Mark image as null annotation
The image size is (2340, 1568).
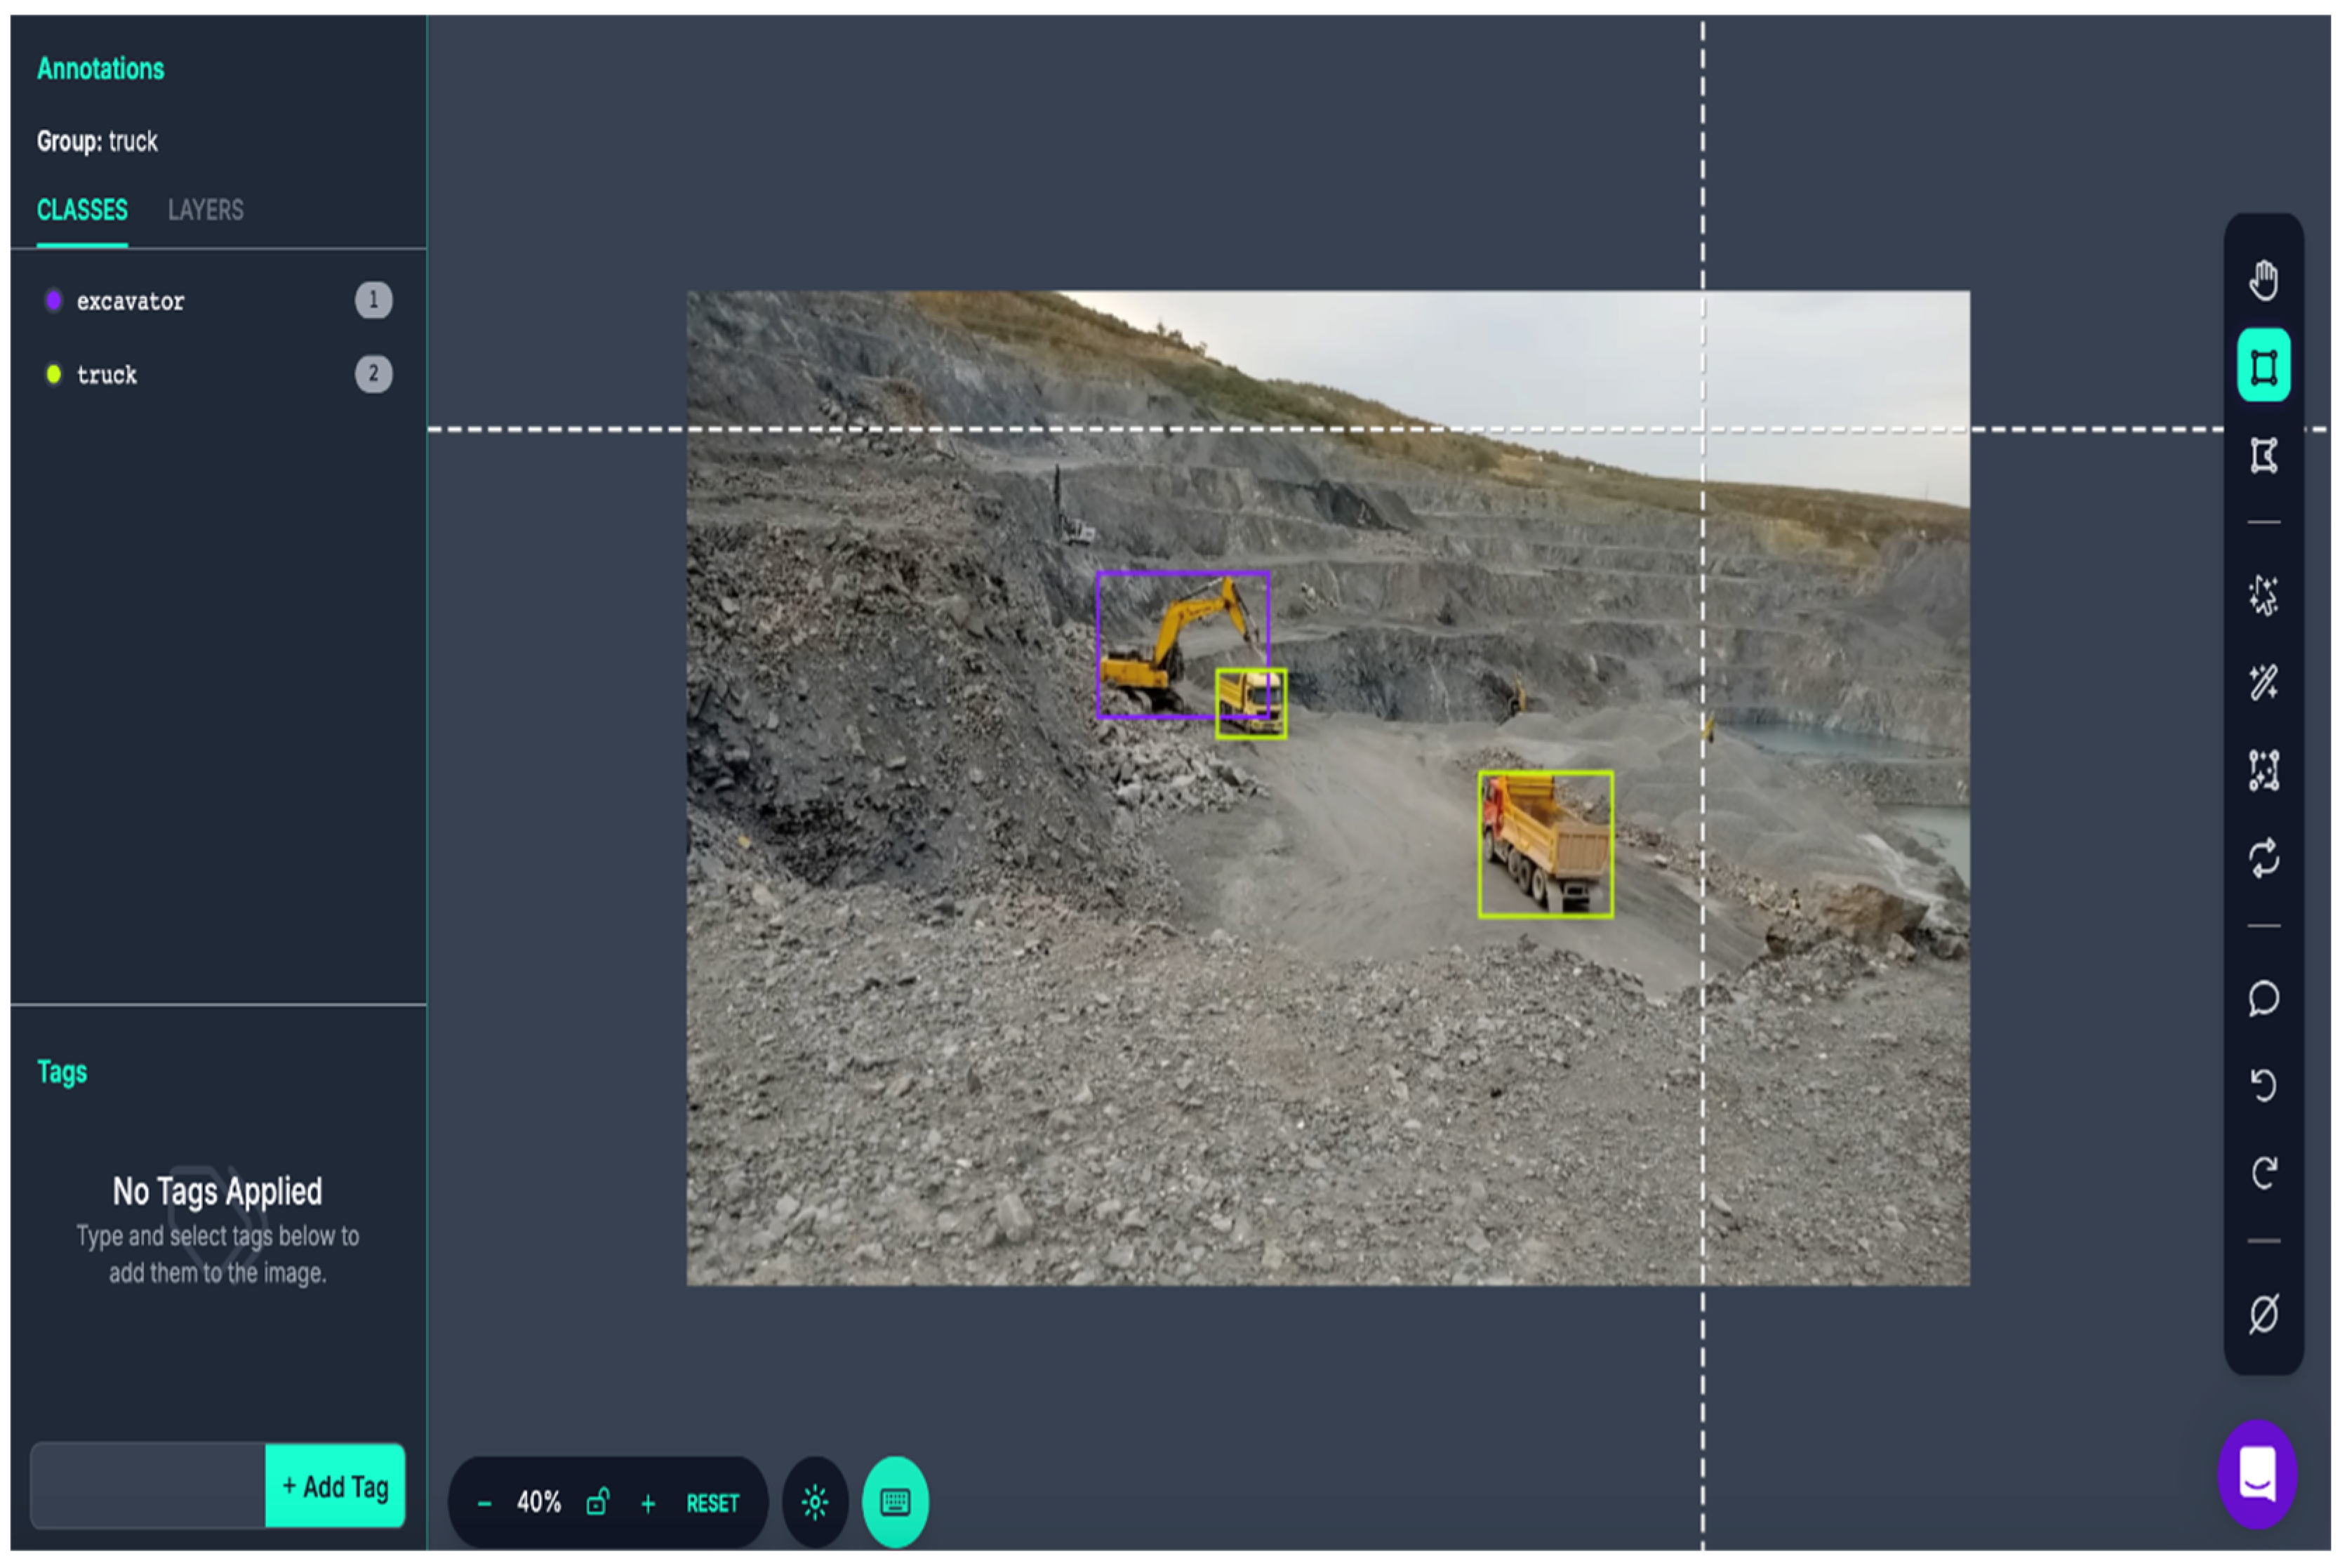pos(2263,1313)
